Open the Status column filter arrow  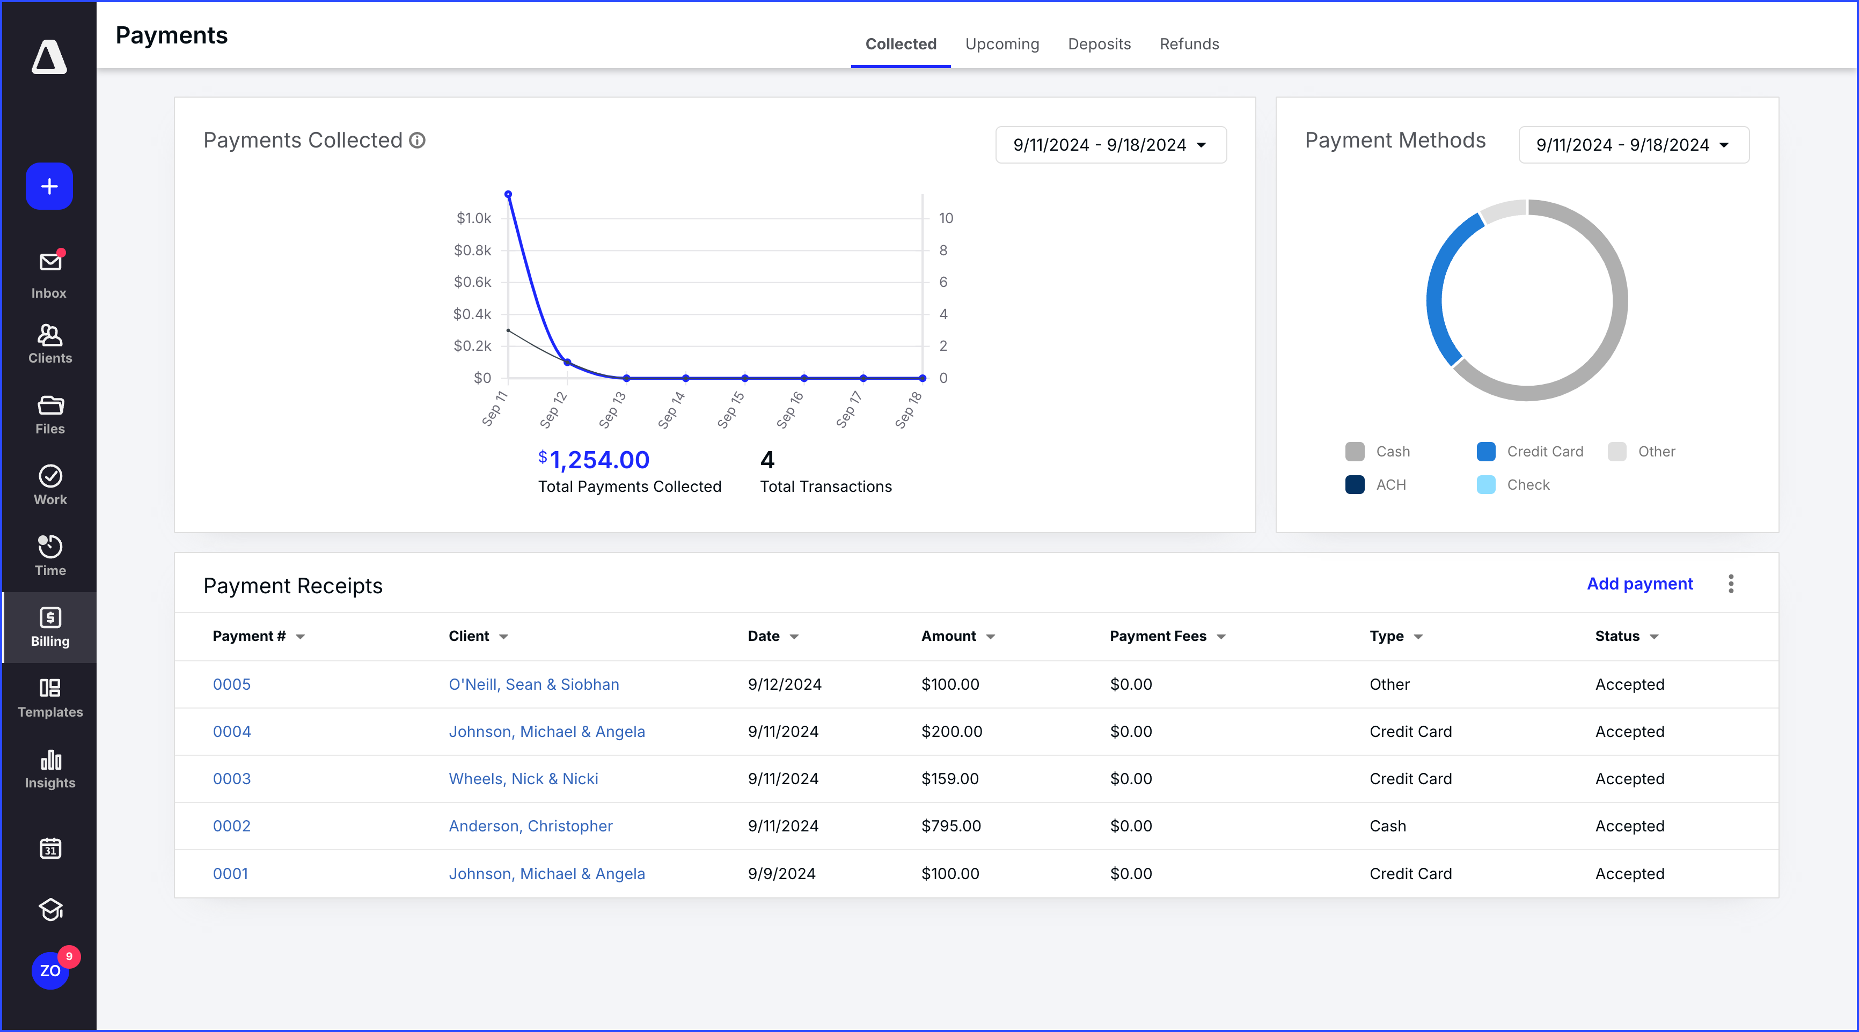pyautogui.click(x=1654, y=637)
